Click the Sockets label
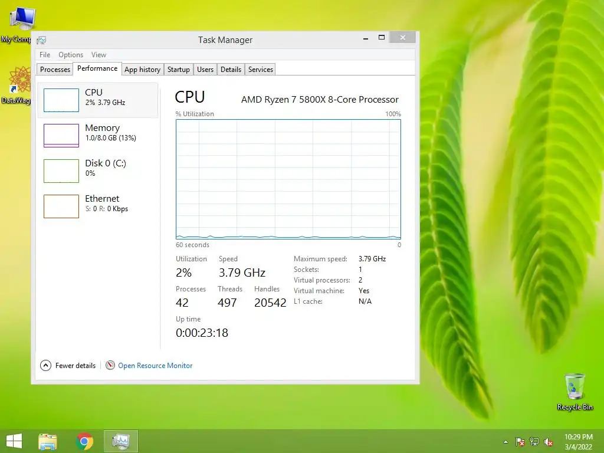Viewport: 604px width, 453px height. tap(306, 270)
